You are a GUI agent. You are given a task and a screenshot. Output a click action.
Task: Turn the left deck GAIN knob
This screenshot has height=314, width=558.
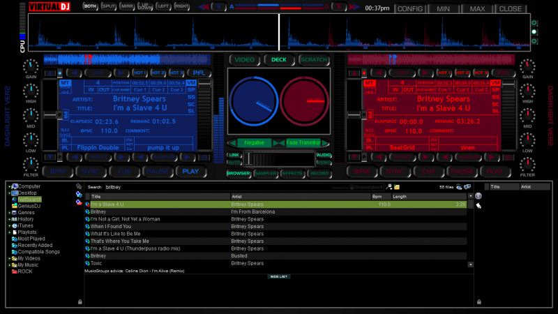[x=31, y=66]
